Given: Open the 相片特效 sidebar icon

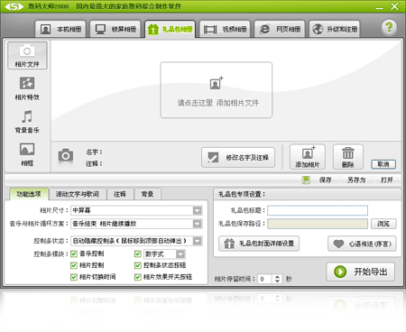Looking at the screenshot, I should pyautogui.click(x=27, y=88).
